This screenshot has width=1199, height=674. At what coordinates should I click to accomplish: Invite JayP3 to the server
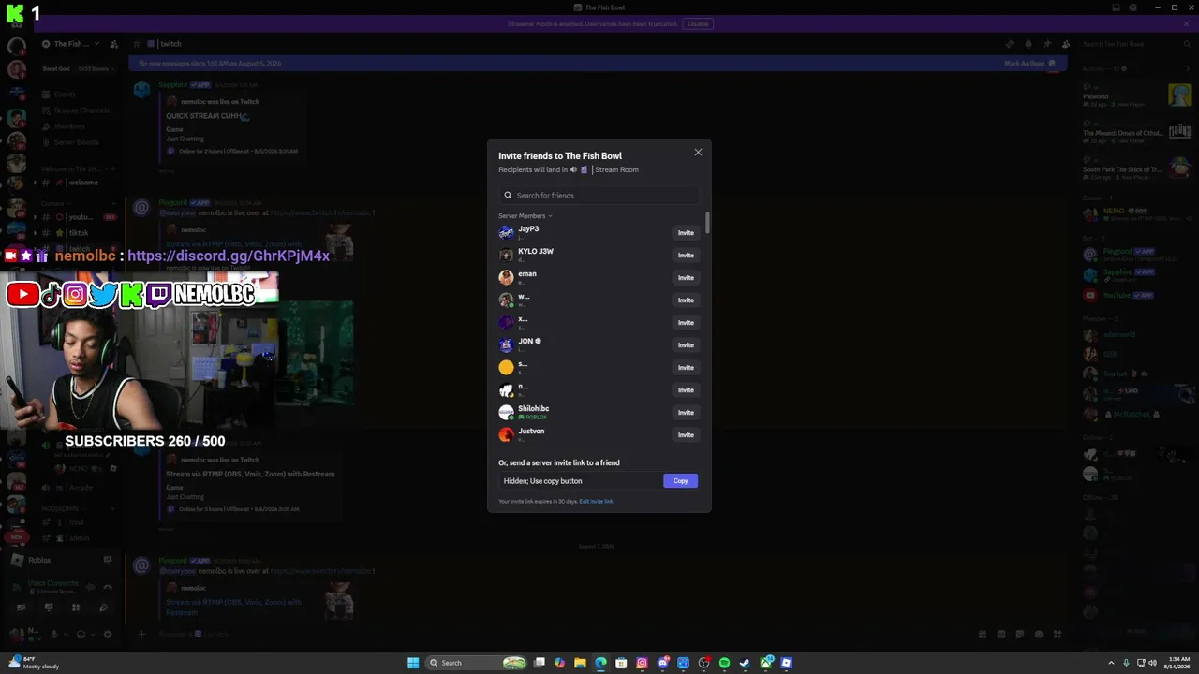click(x=686, y=233)
